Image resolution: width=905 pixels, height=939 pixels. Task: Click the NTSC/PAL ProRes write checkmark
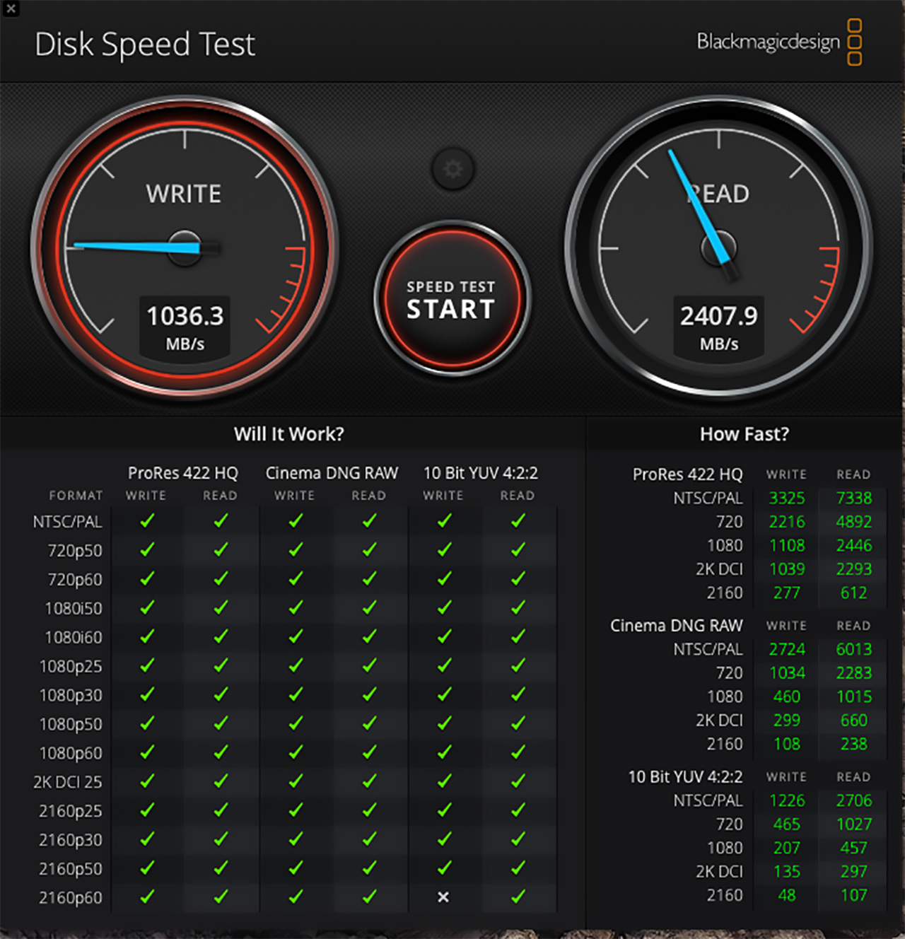click(x=147, y=521)
